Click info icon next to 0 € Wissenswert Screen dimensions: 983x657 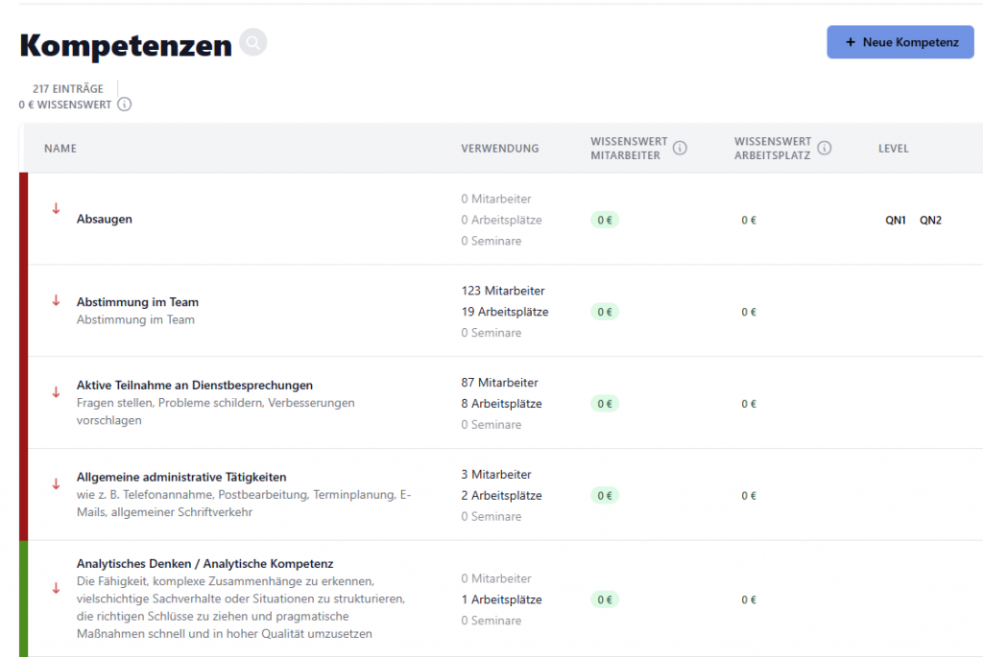(125, 105)
